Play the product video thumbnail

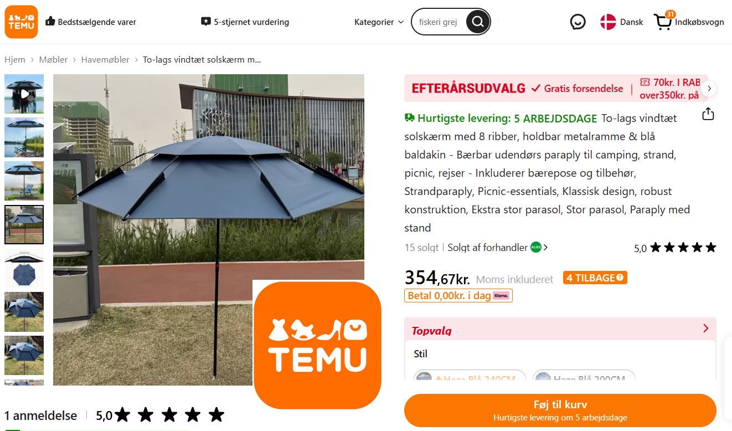(x=24, y=94)
